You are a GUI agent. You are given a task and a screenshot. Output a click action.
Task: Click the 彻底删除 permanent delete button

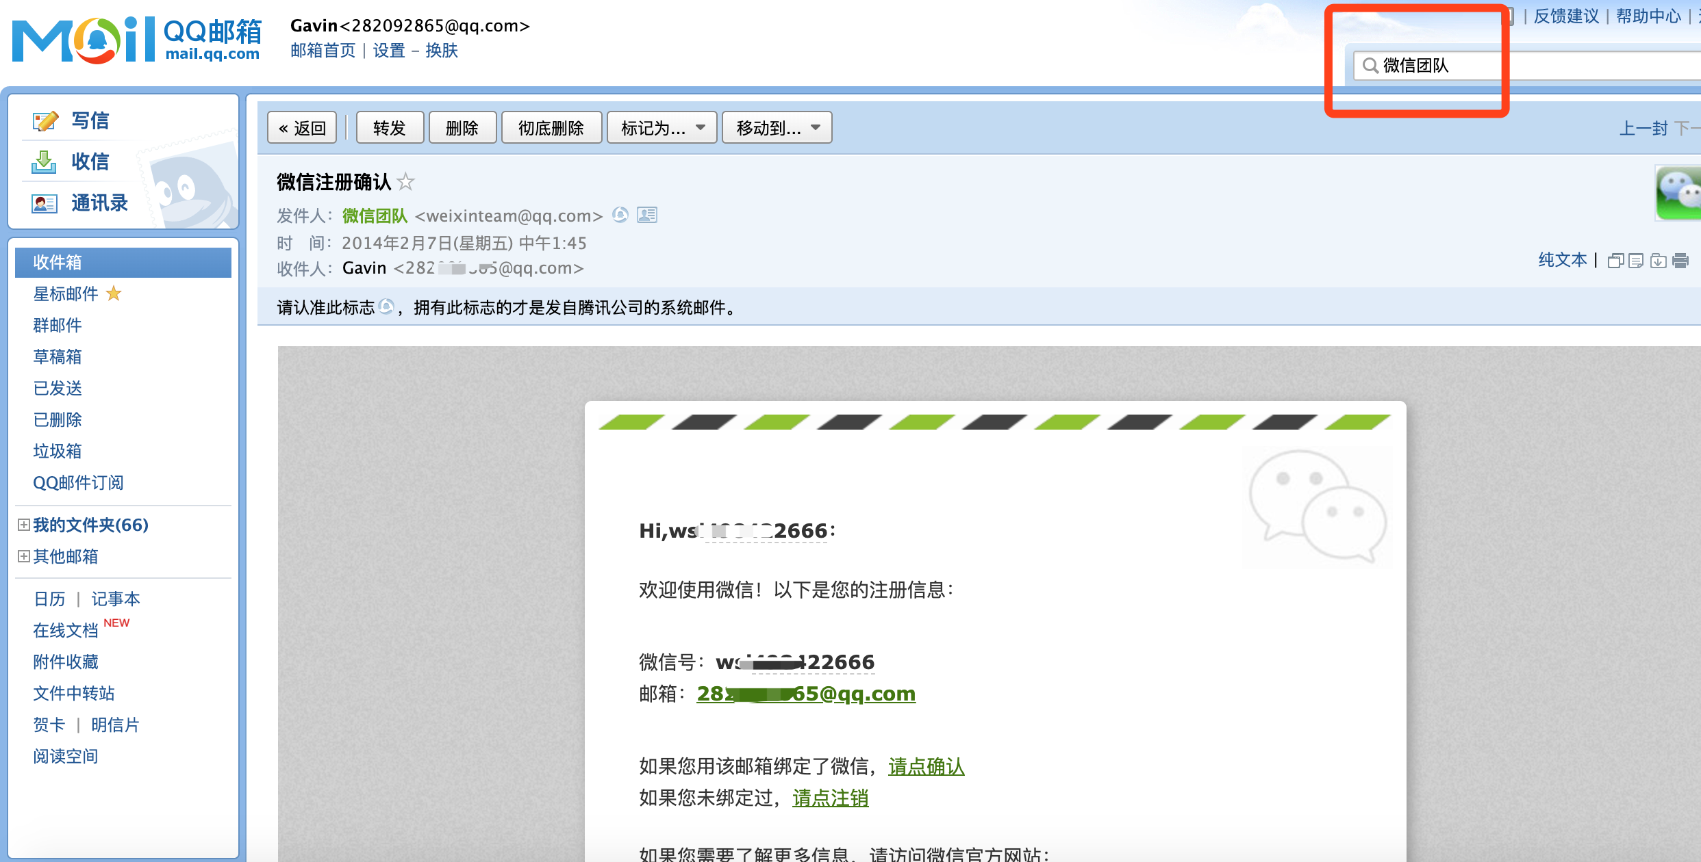[x=551, y=128]
